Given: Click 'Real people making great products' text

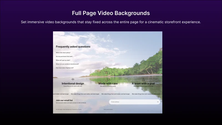Looking at the screenshot, I should (143, 86).
